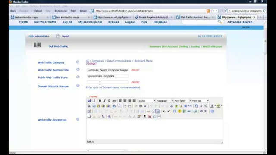Open the WebTrafficCops link
Image resolution: width=276 pixels, height=155 pixels.
[212, 46]
